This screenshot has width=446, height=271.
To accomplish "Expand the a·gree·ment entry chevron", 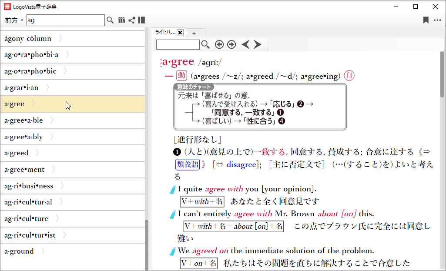I will tap(54, 169).
